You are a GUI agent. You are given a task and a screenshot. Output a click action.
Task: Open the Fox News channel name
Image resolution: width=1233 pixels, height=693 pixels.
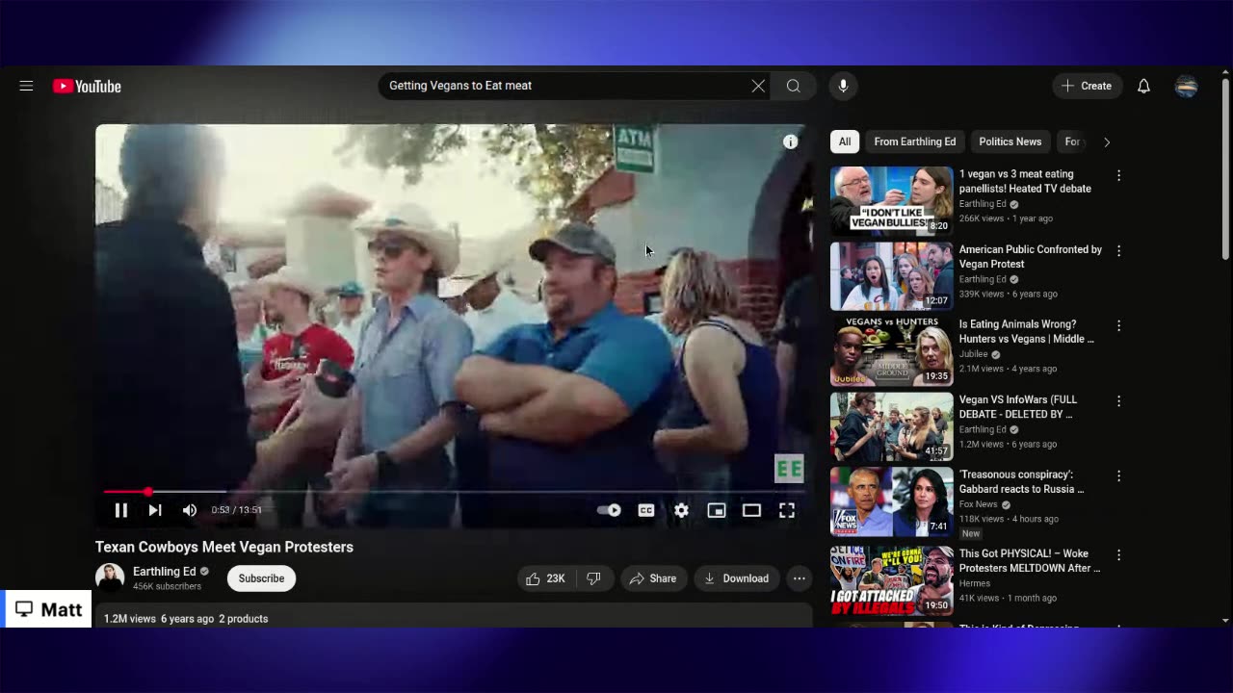[978, 504]
